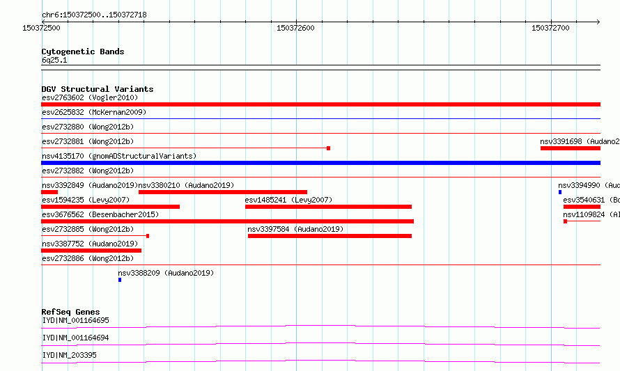This screenshot has height=371, width=620.
Task: Select the esv1485241 (Levy2007) label
Action: 288,200
